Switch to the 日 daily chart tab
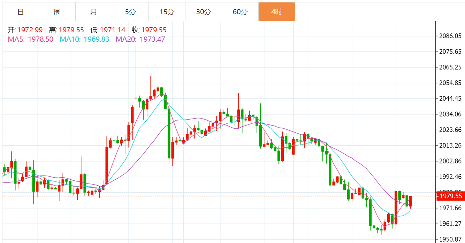 [x=21, y=12]
